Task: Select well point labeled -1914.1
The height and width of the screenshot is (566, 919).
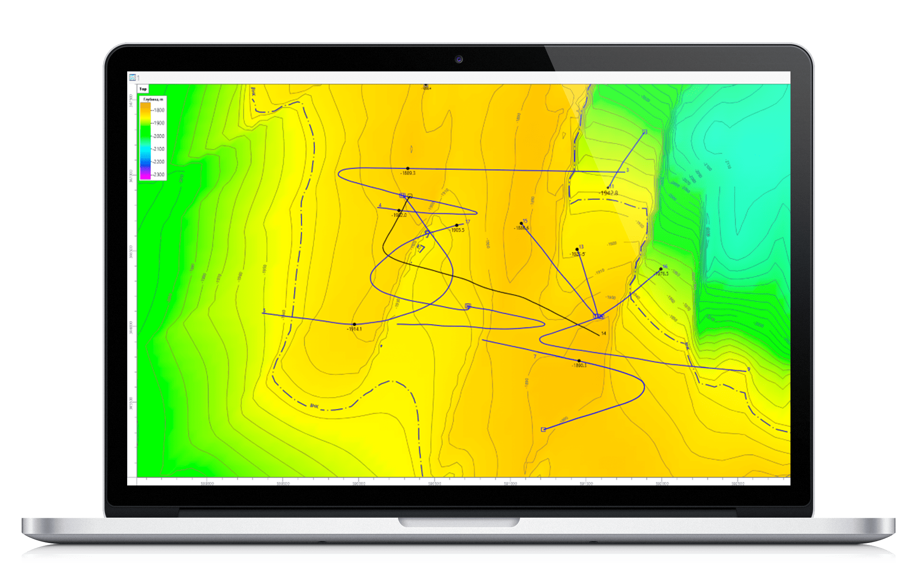Action: pyautogui.click(x=354, y=324)
